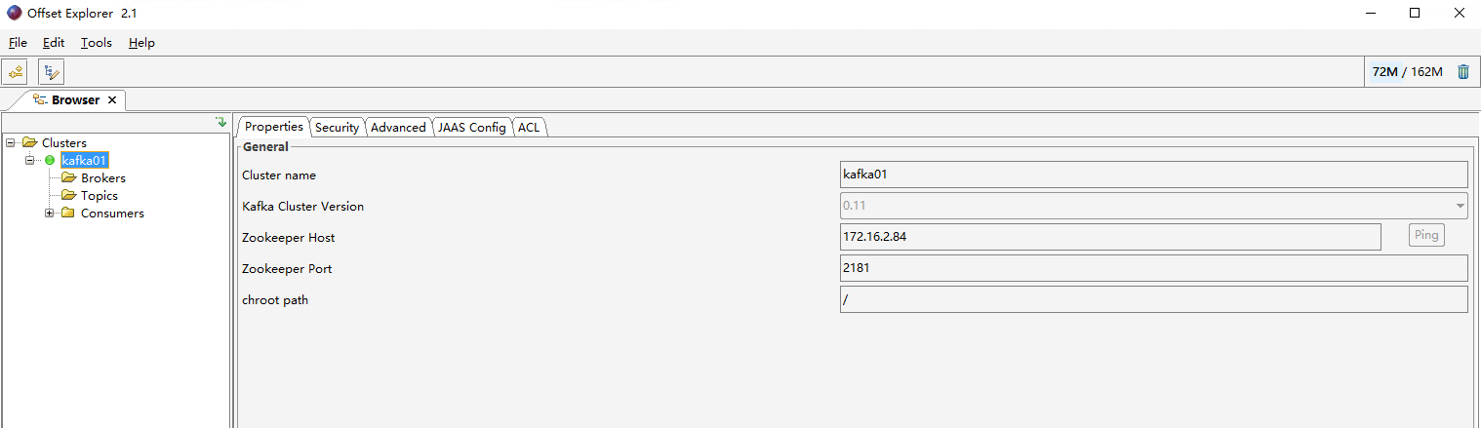
Task: Open the Tools menu
Action: (x=97, y=43)
